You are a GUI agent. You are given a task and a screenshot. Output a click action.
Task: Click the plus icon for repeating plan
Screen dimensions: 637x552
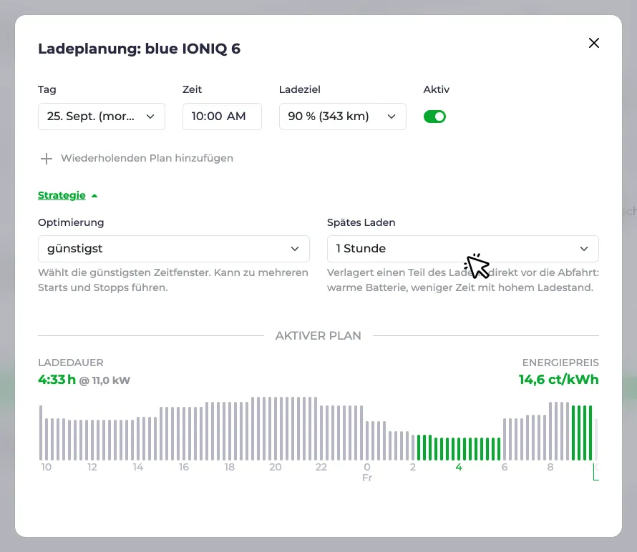[x=47, y=158]
